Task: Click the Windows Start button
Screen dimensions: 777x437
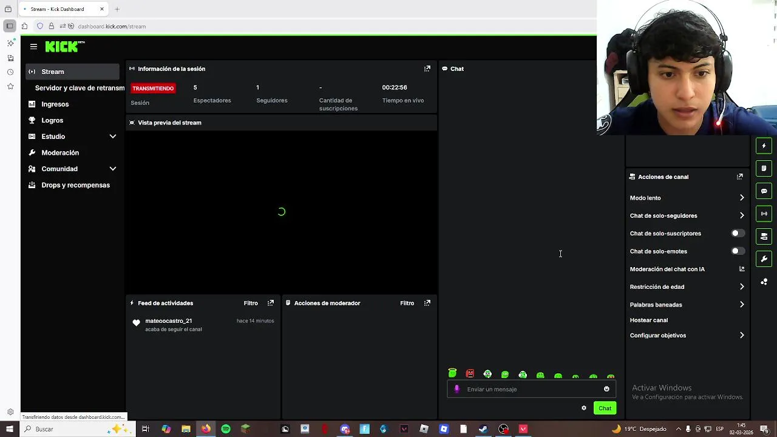Action: (x=9, y=429)
